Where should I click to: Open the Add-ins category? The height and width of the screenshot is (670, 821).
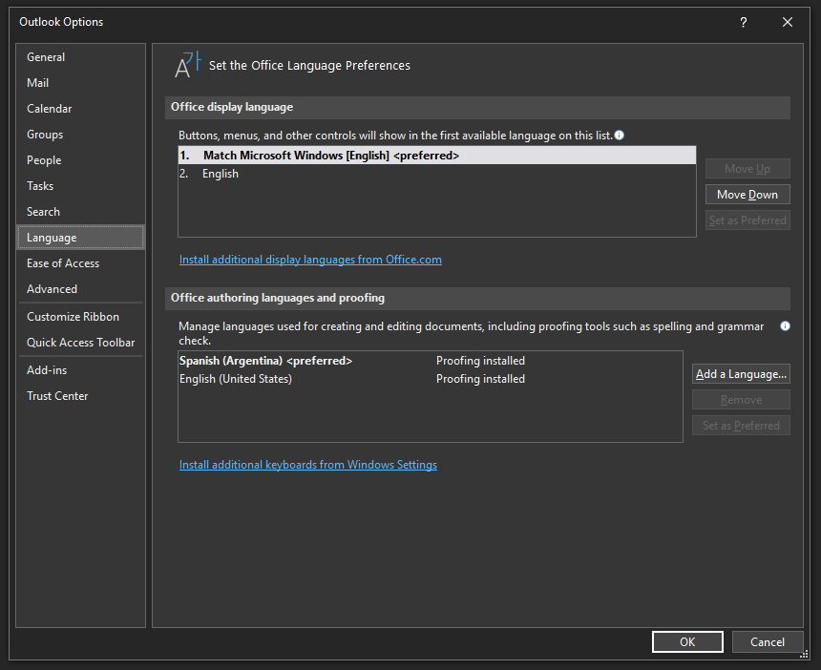[80, 370]
